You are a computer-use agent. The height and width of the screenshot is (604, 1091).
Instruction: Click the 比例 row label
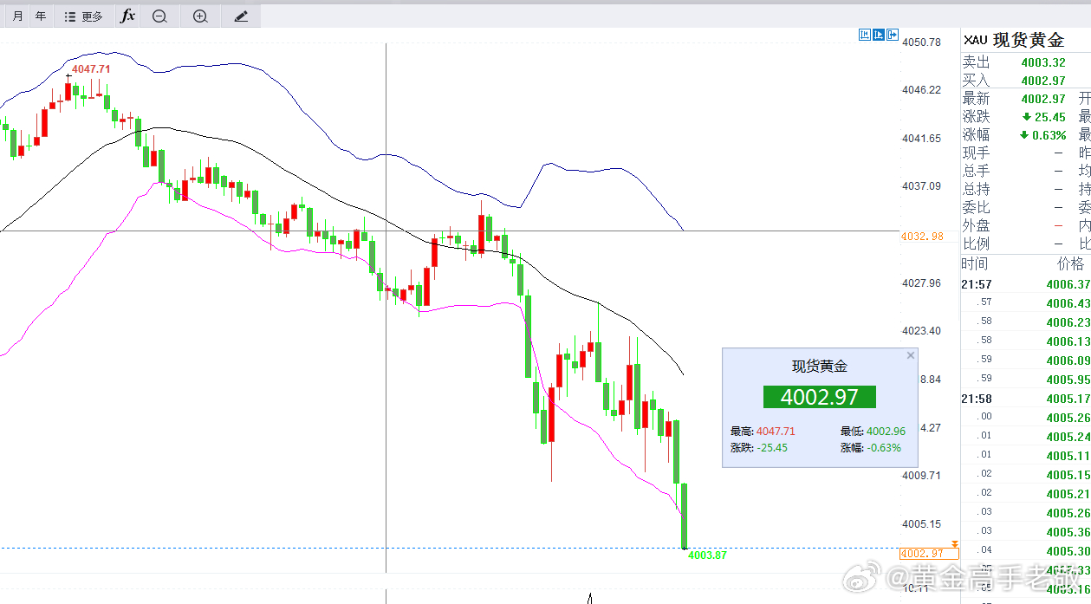point(976,244)
